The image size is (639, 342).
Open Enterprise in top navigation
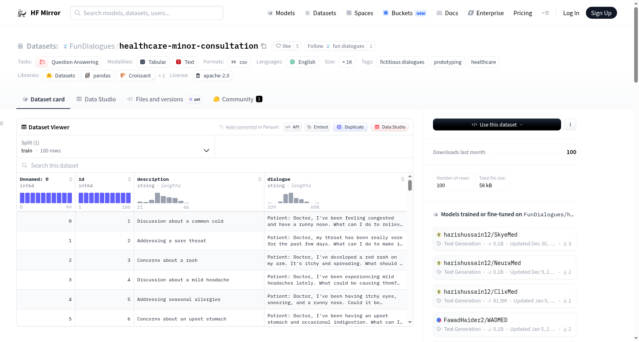point(486,13)
